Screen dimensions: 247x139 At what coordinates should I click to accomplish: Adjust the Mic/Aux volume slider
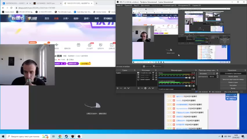[x=173, y=78]
